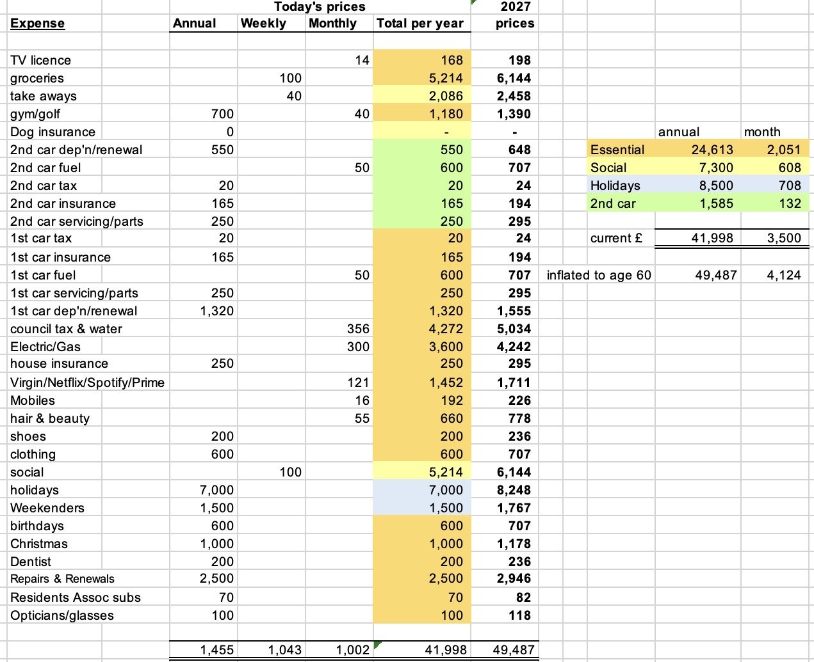Click Christmas 2027 price 1,178
This screenshot has height=662, width=814.
pyautogui.click(x=514, y=544)
